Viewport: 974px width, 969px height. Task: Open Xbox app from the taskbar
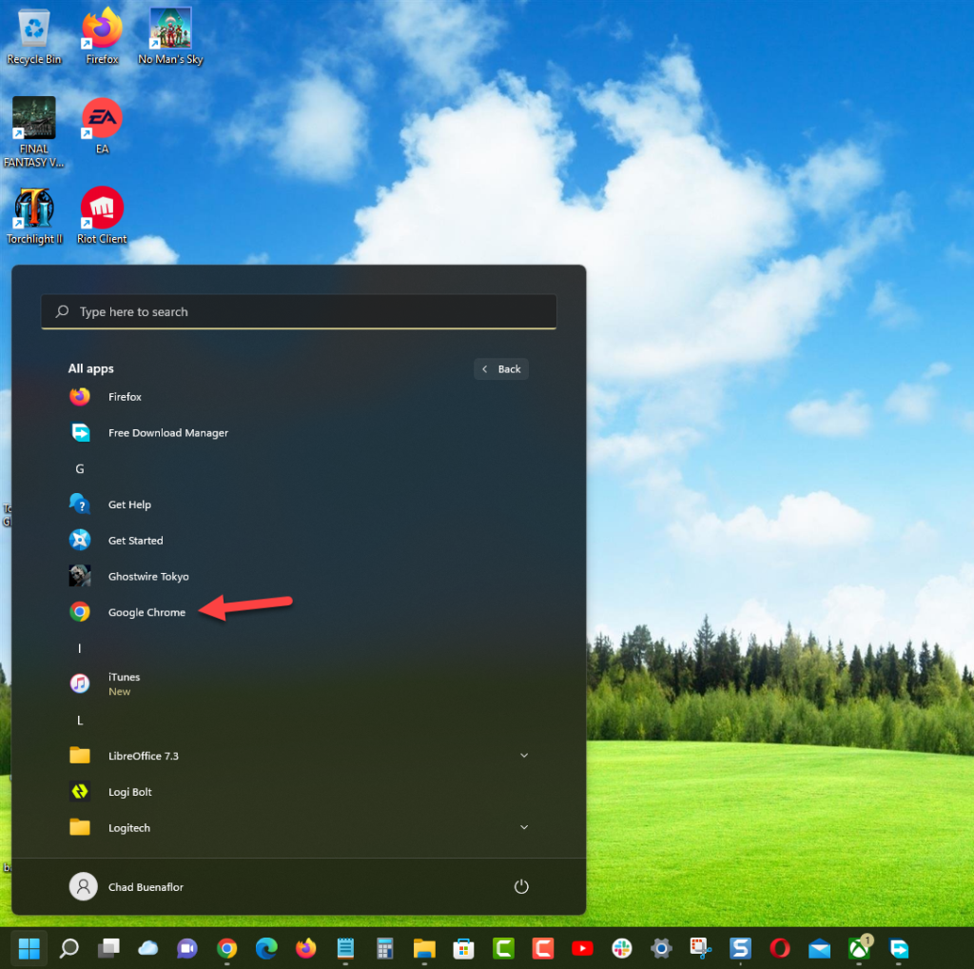pyautogui.click(x=859, y=948)
